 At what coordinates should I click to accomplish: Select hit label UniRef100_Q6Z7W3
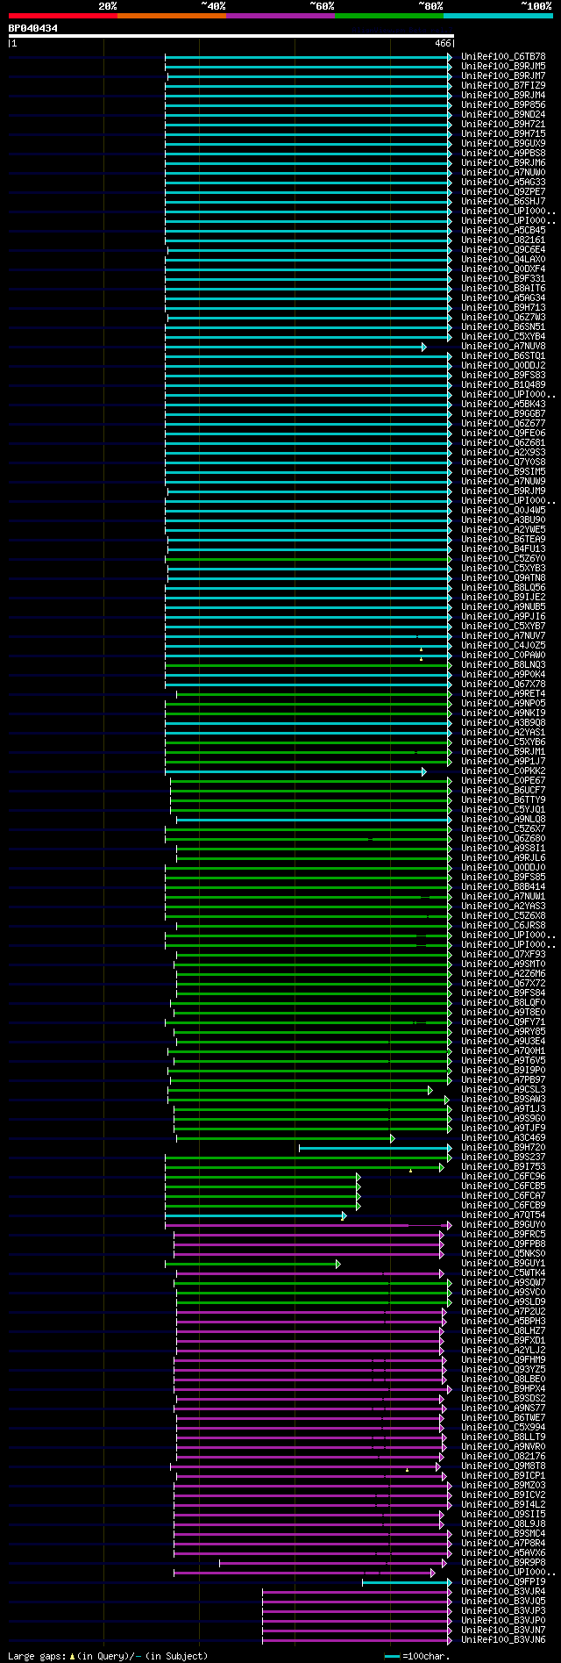coord(503,317)
